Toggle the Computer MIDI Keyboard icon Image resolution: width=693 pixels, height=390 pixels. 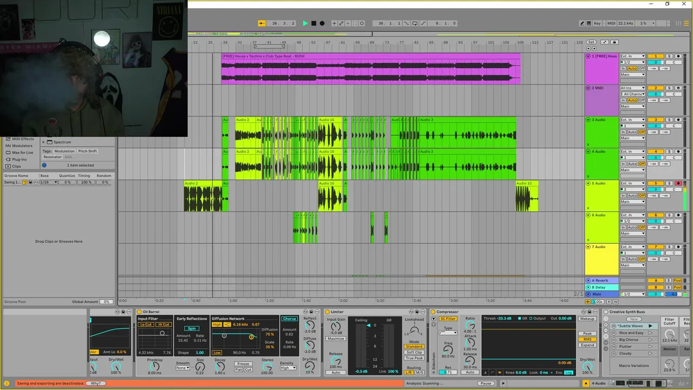[589, 23]
